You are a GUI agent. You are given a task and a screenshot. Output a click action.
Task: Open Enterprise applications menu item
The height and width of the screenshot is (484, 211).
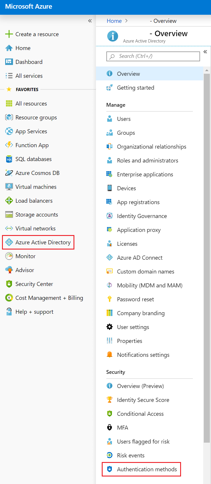click(x=145, y=174)
